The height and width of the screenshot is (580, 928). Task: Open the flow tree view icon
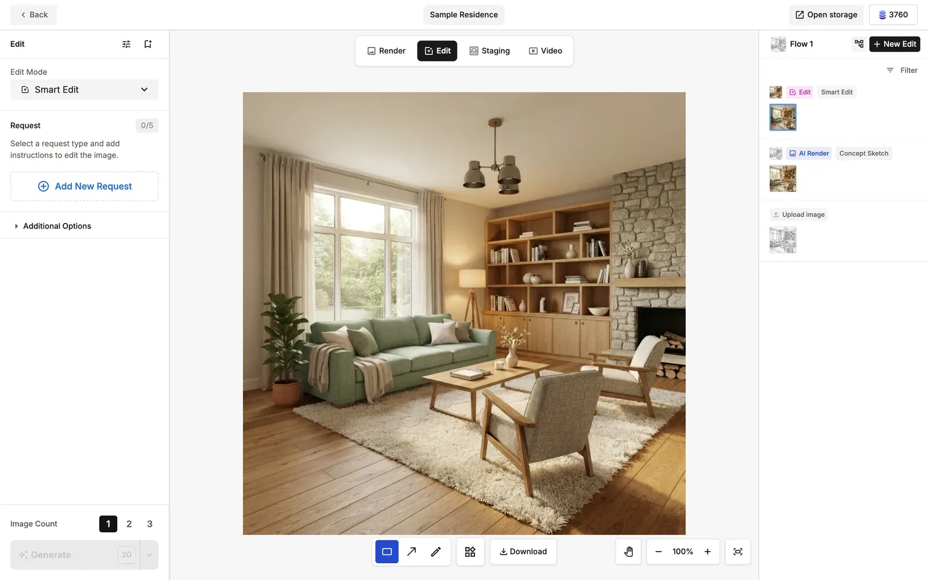coord(859,44)
